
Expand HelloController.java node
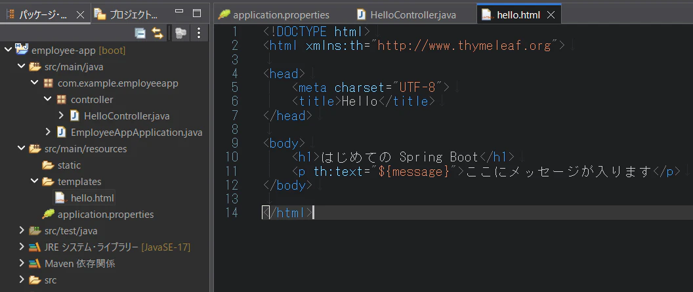[61, 115]
